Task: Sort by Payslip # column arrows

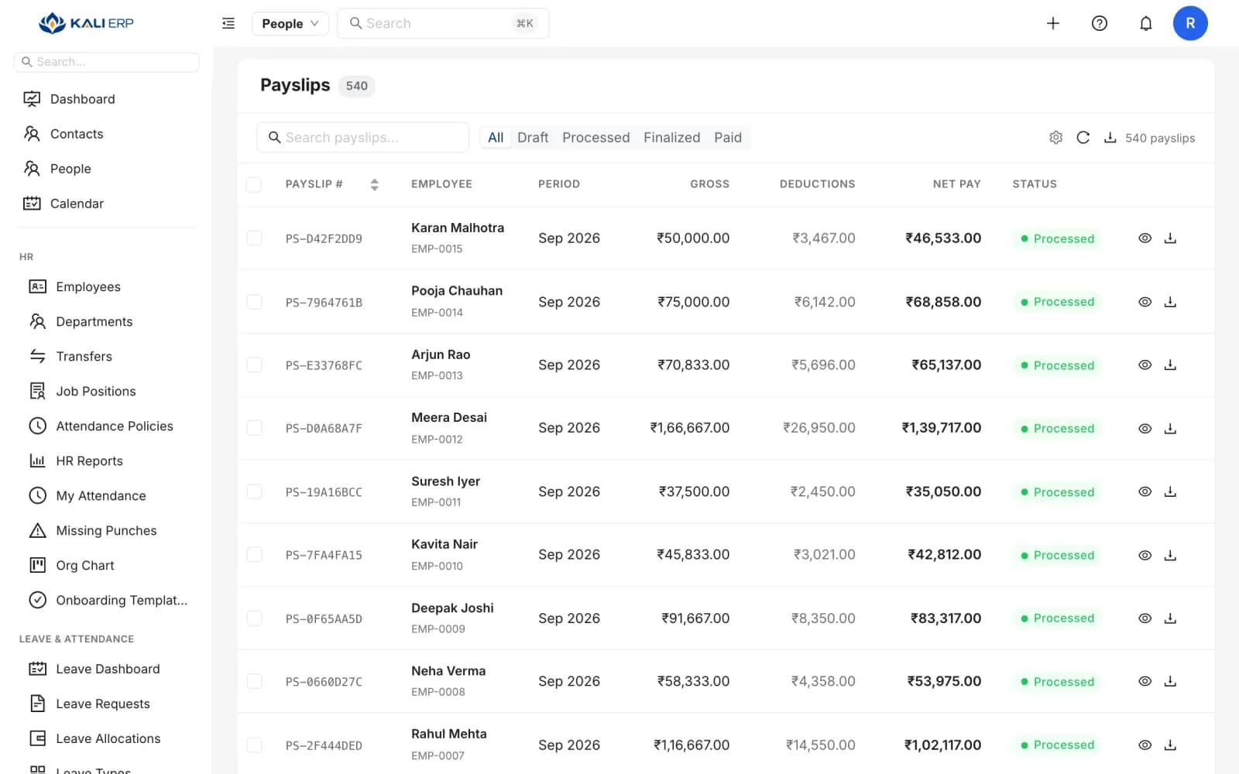Action: point(374,184)
